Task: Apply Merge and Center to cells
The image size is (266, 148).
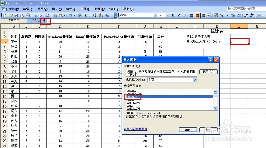Action: point(209,15)
